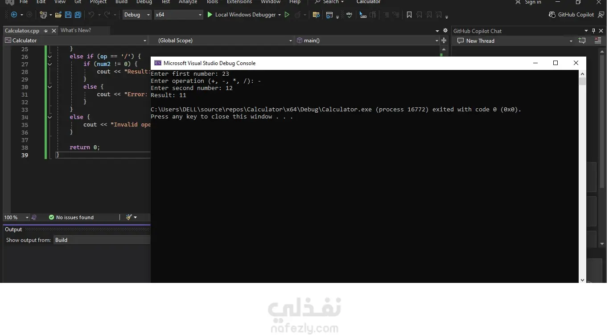This screenshot has height=335, width=609.
Task: Open a file with the folder icon
Action: 58,15
